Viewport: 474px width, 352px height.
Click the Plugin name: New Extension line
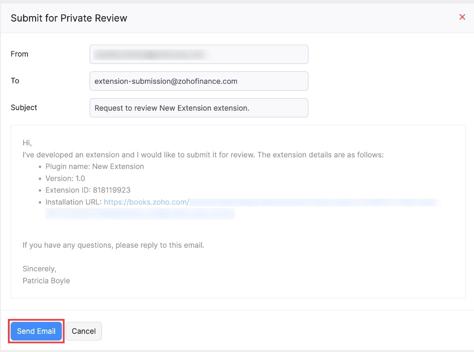click(x=95, y=166)
